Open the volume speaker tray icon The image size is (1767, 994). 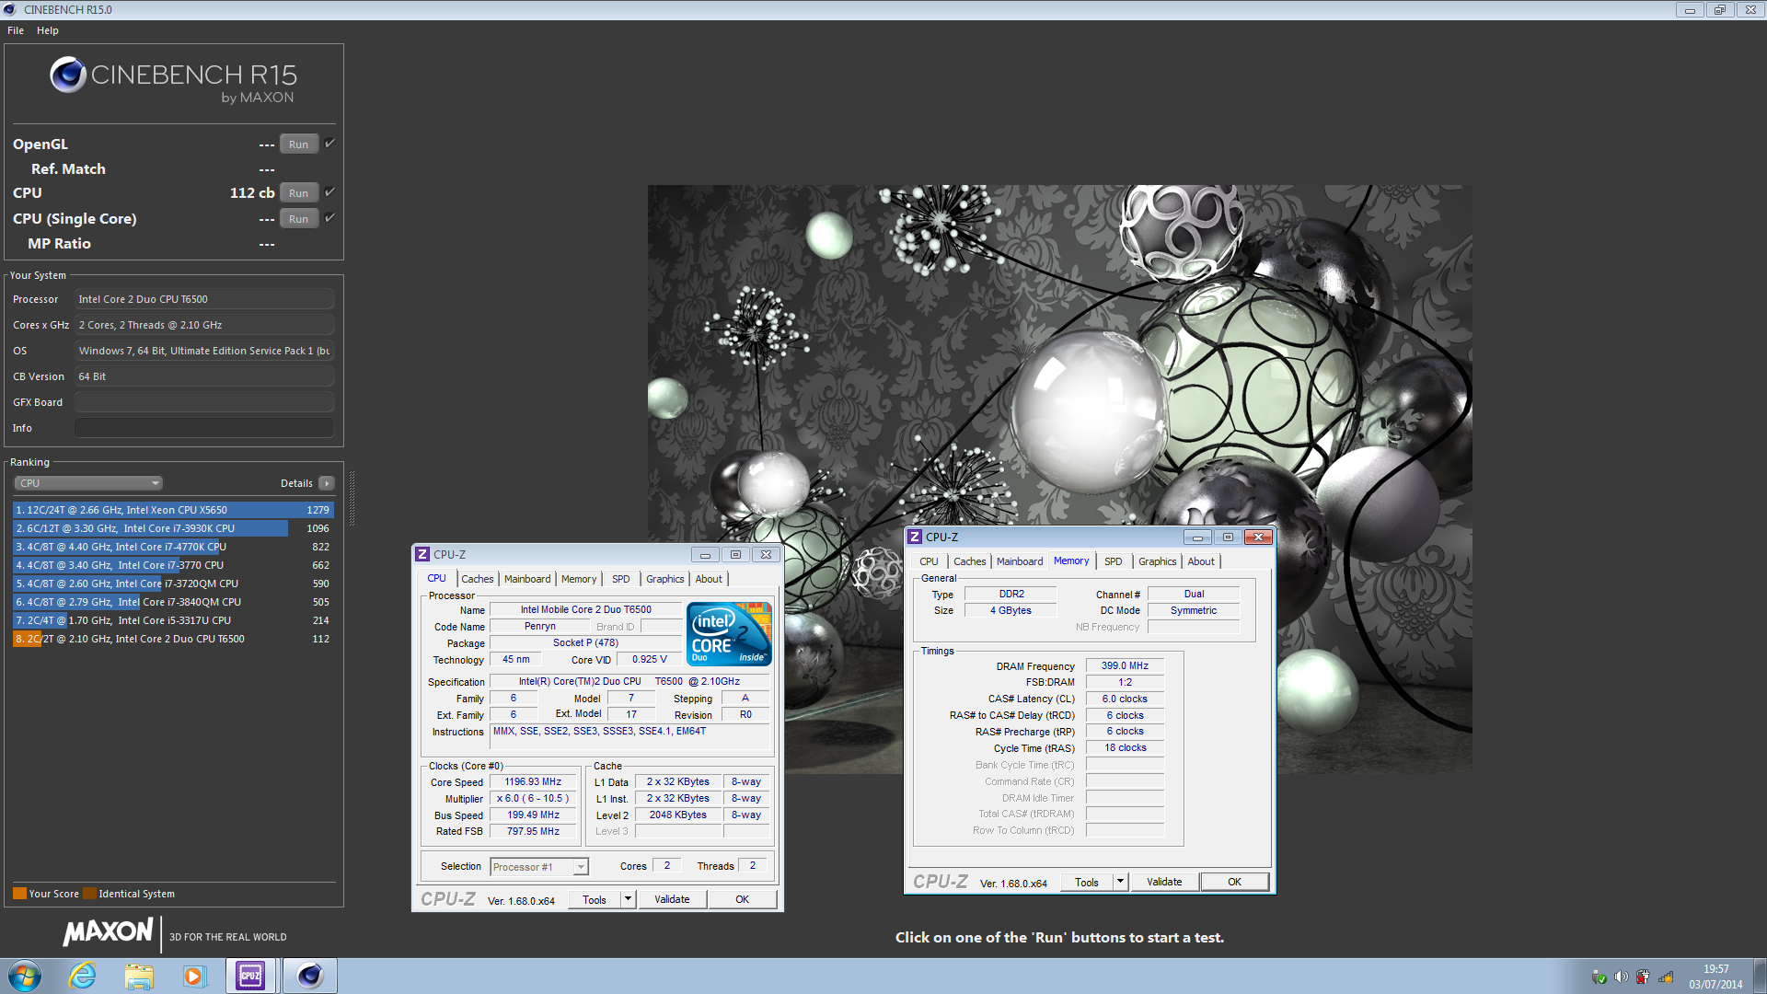[x=1621, y=977]
